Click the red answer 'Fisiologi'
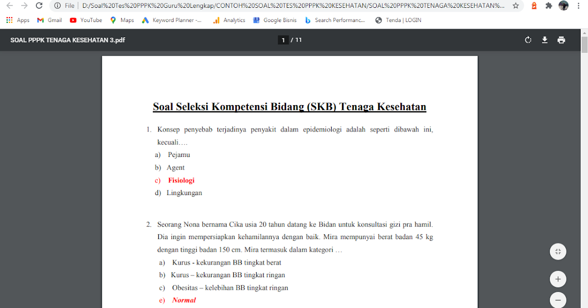Viewport: 588px width, 308px height. coord(181,180)
